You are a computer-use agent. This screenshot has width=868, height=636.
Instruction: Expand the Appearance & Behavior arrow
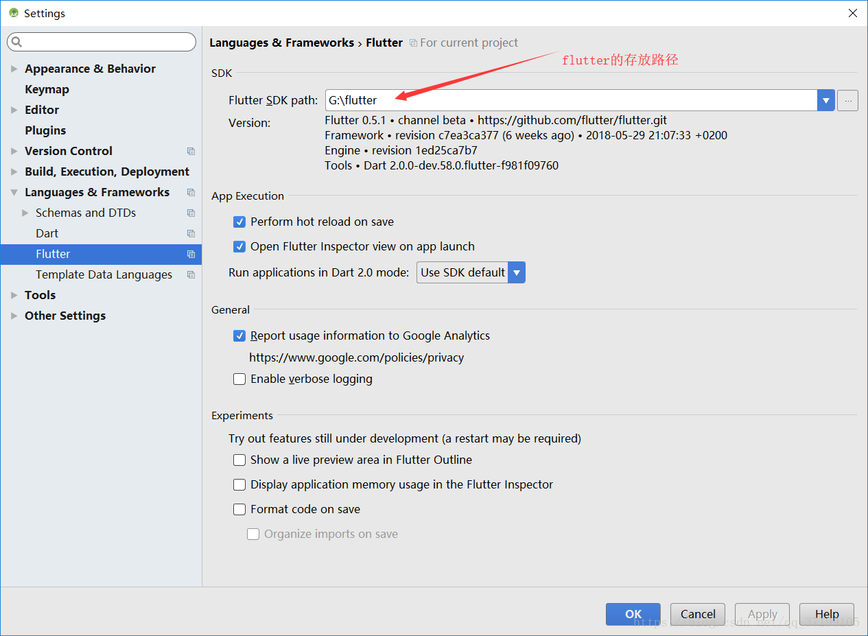coord(14,69)
